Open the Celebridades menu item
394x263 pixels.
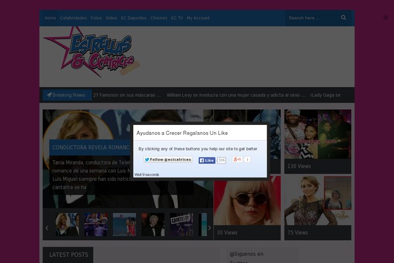tap(74, 18)
